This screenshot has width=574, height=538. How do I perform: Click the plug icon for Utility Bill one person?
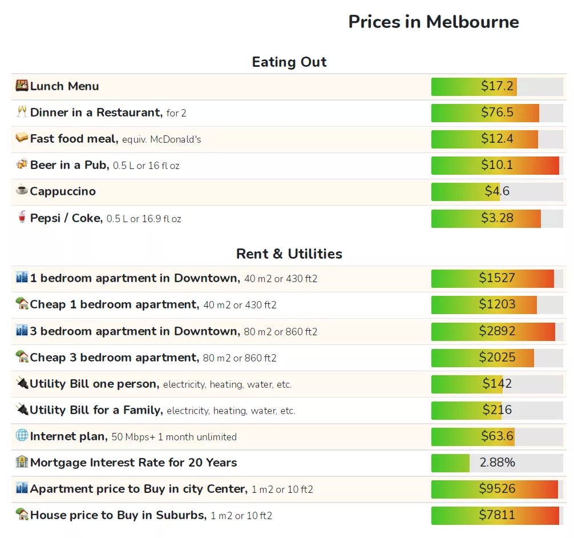click(22, 383)
